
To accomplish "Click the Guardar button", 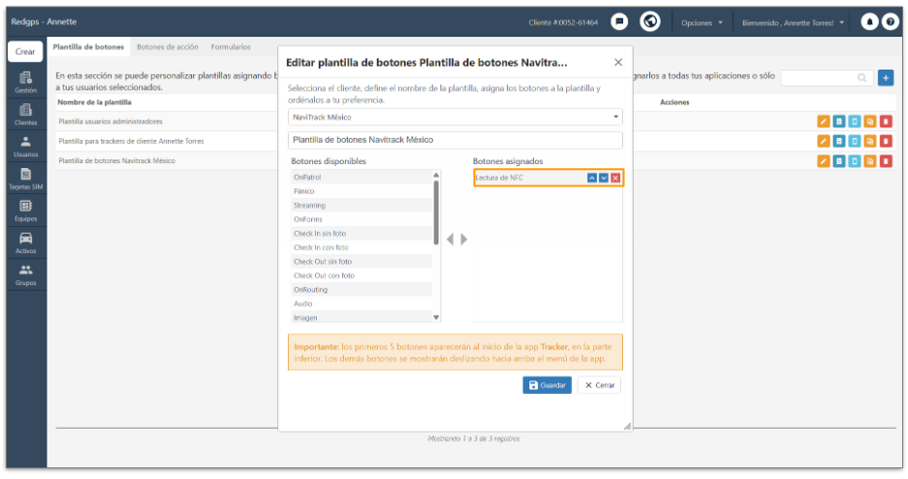I will point(547,385).
